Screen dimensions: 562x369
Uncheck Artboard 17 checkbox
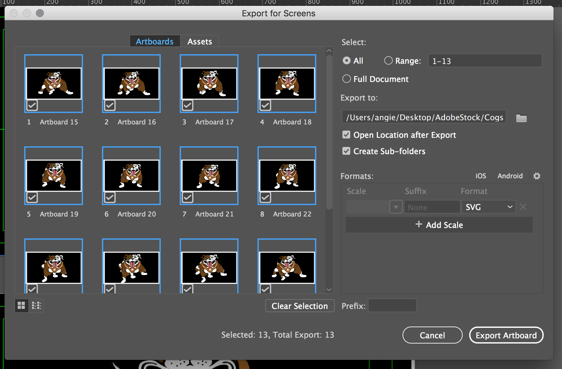click(188, 105)
